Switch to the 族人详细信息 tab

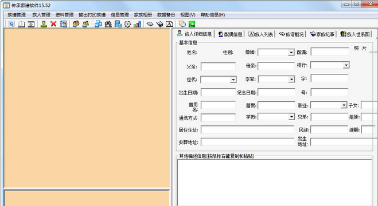[x=194, y=34]
